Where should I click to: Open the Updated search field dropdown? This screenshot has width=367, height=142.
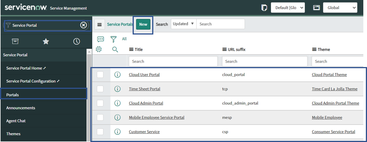tap(183, 24)
